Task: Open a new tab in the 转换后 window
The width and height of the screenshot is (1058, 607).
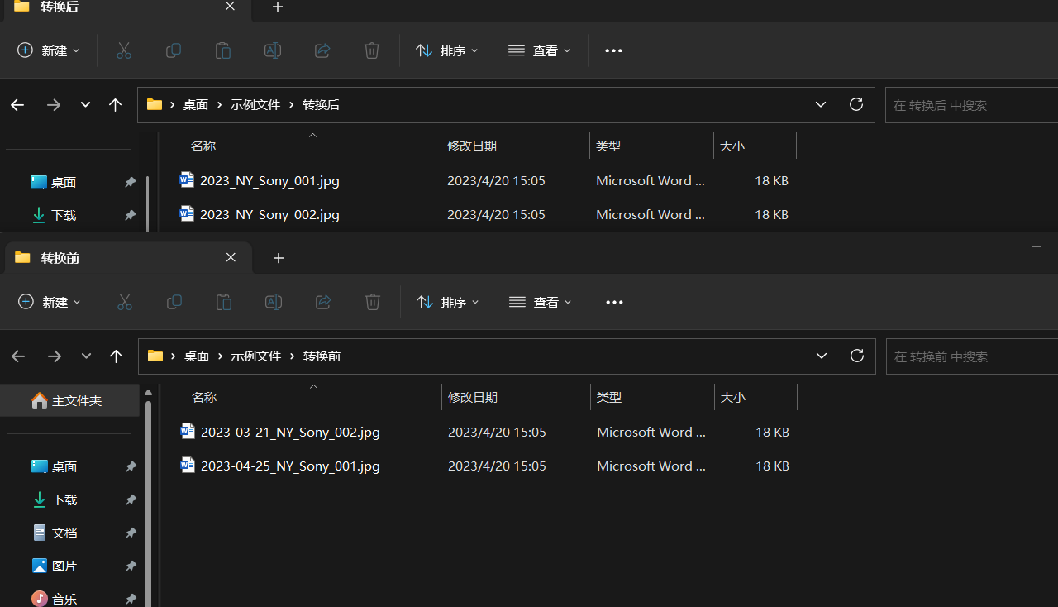Action: 278,7
